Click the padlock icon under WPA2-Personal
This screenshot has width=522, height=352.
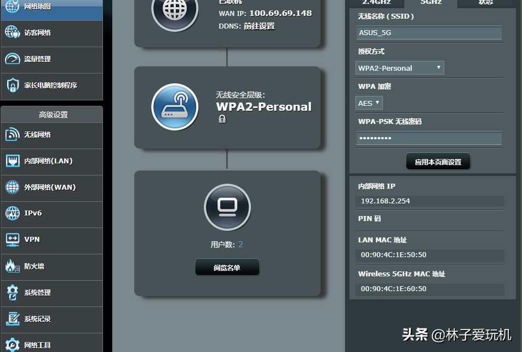pyautogui.click(x=222, y=119)
